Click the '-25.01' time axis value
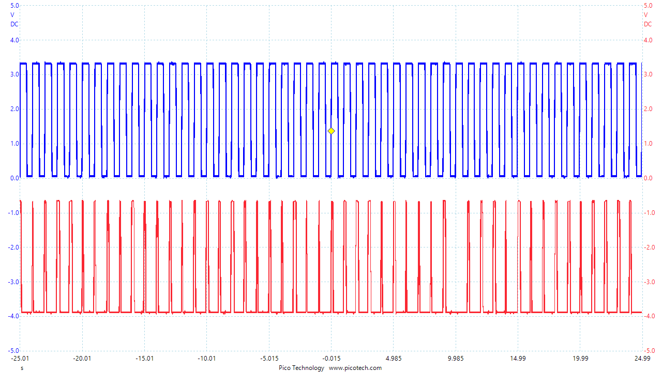This screenshot has width=662, height=372. point(20,359)
